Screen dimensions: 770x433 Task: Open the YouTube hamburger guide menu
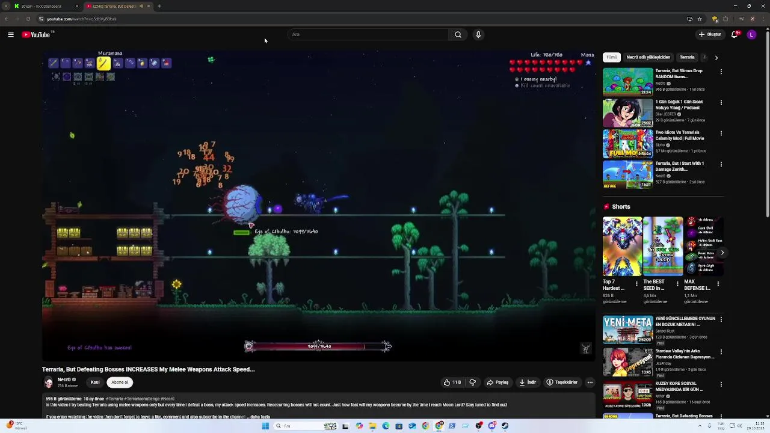11,35
